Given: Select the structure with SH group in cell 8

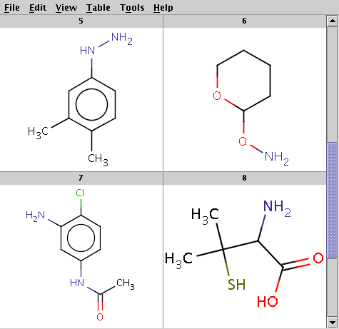Looking at the screenshot, I should tap(244, 254).
